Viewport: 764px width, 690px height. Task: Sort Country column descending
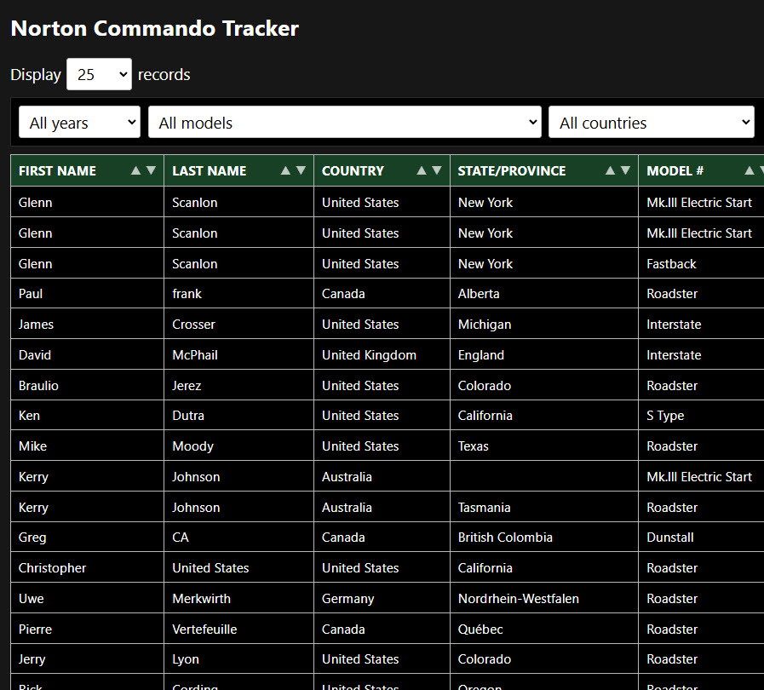(437, 170)
